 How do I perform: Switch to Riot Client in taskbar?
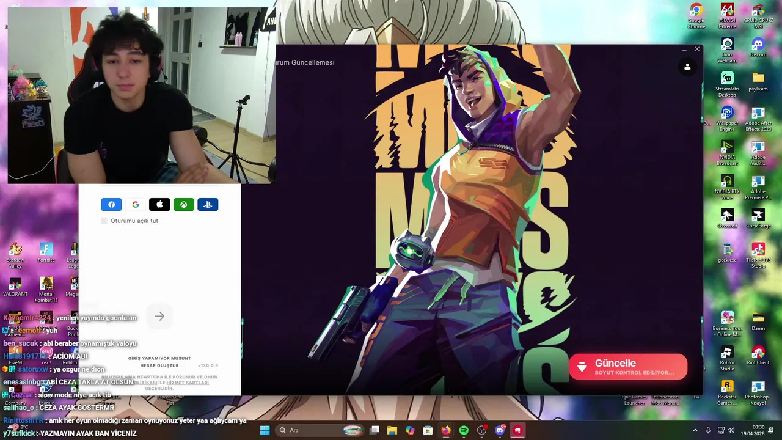pyautogui.click(x=517, y=430)
